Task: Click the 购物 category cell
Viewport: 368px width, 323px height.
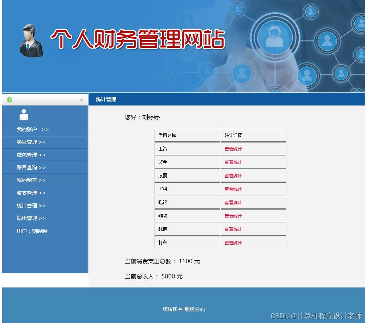Action: click(x=187, y=216)
